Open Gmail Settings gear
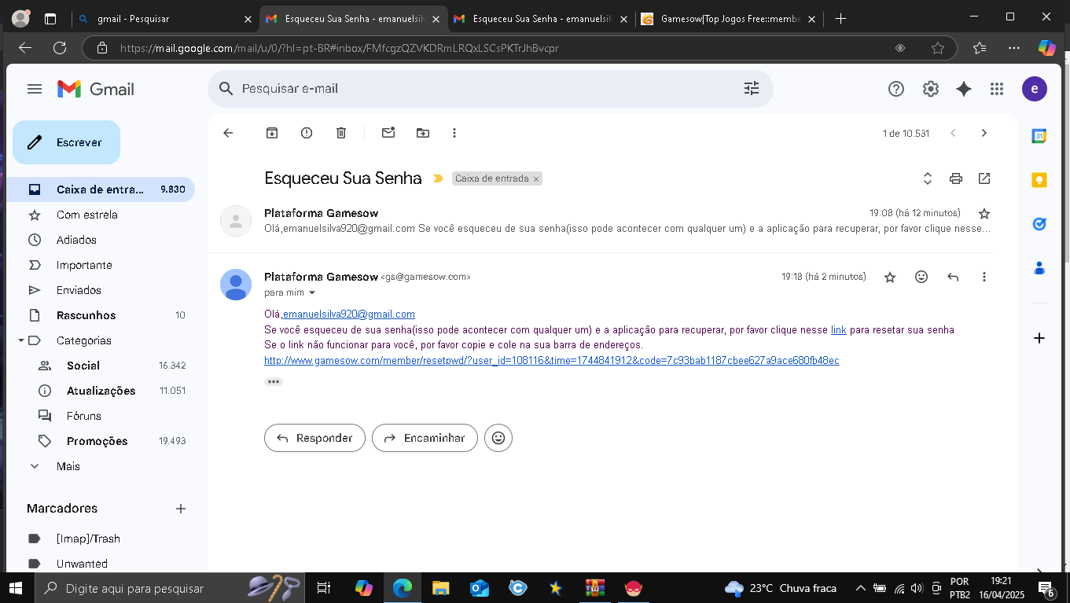Screen dimensions: 1070x603 pyautogui.click(x=931, y=89)
